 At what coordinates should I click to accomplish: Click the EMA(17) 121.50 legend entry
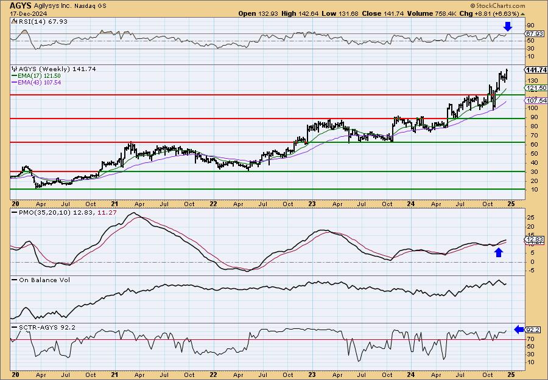(38, 76)
